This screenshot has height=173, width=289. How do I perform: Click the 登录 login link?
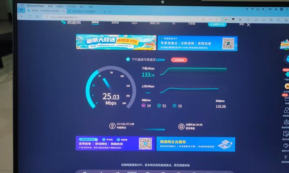click(x=242, y=24)
